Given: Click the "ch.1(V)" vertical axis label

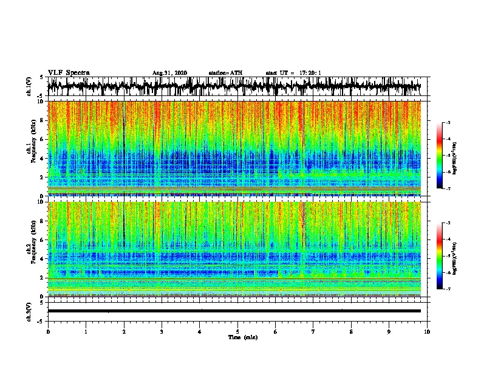Looking at the screenshot, I should coord(29,86).
